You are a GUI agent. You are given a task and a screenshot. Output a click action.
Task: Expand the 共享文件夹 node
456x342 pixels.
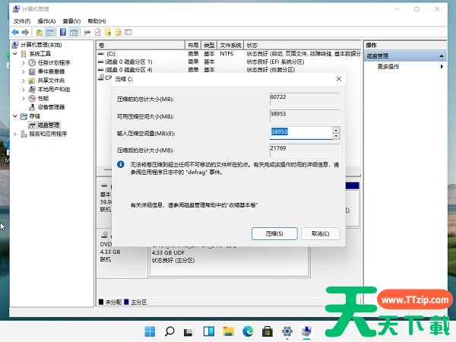[24, 81]
